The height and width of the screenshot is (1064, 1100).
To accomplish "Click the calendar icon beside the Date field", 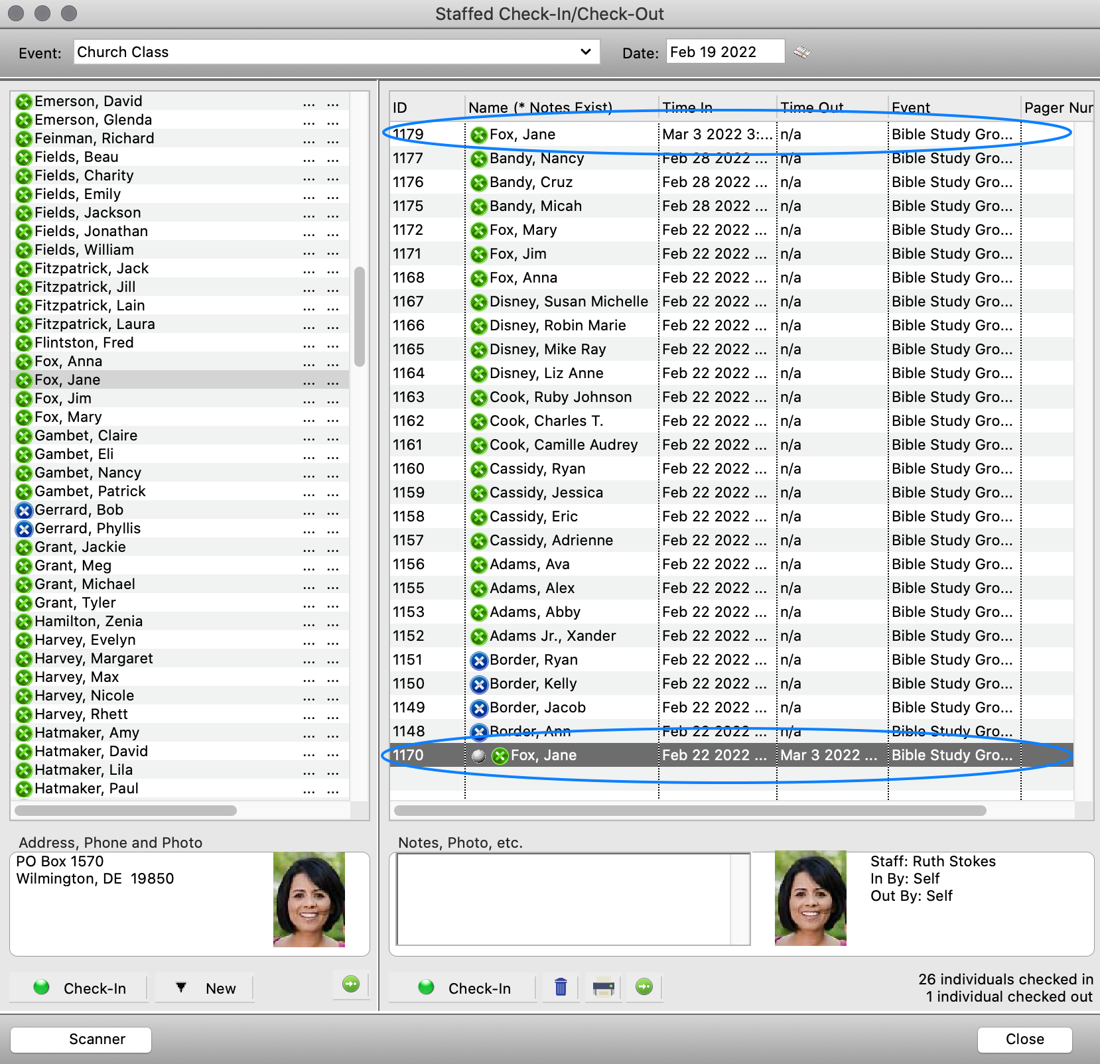I will click(802, 52).
